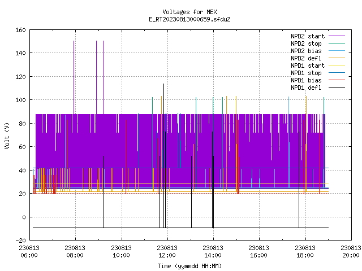Click the 18:00 x-axis tick label

(305, 255)
